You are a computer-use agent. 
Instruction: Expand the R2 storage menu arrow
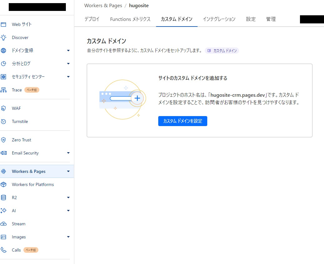[68, 198]
